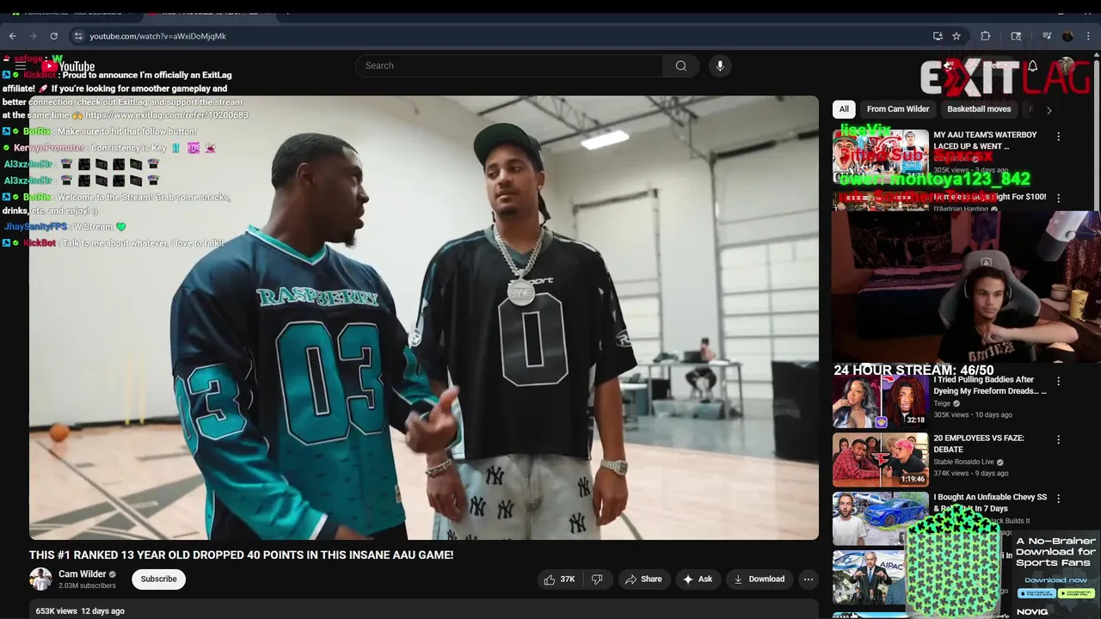Click the magnifying glass search button
The image size is (1101, 619).
(681, 65)
